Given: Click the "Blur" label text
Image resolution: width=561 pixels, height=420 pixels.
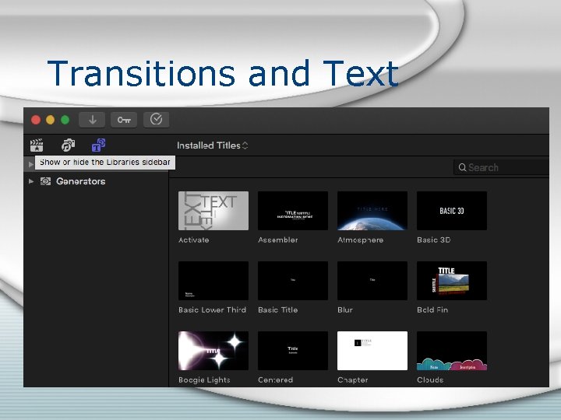Looking at the screenshot, I should pyautogui.click(x=345, y=310).
